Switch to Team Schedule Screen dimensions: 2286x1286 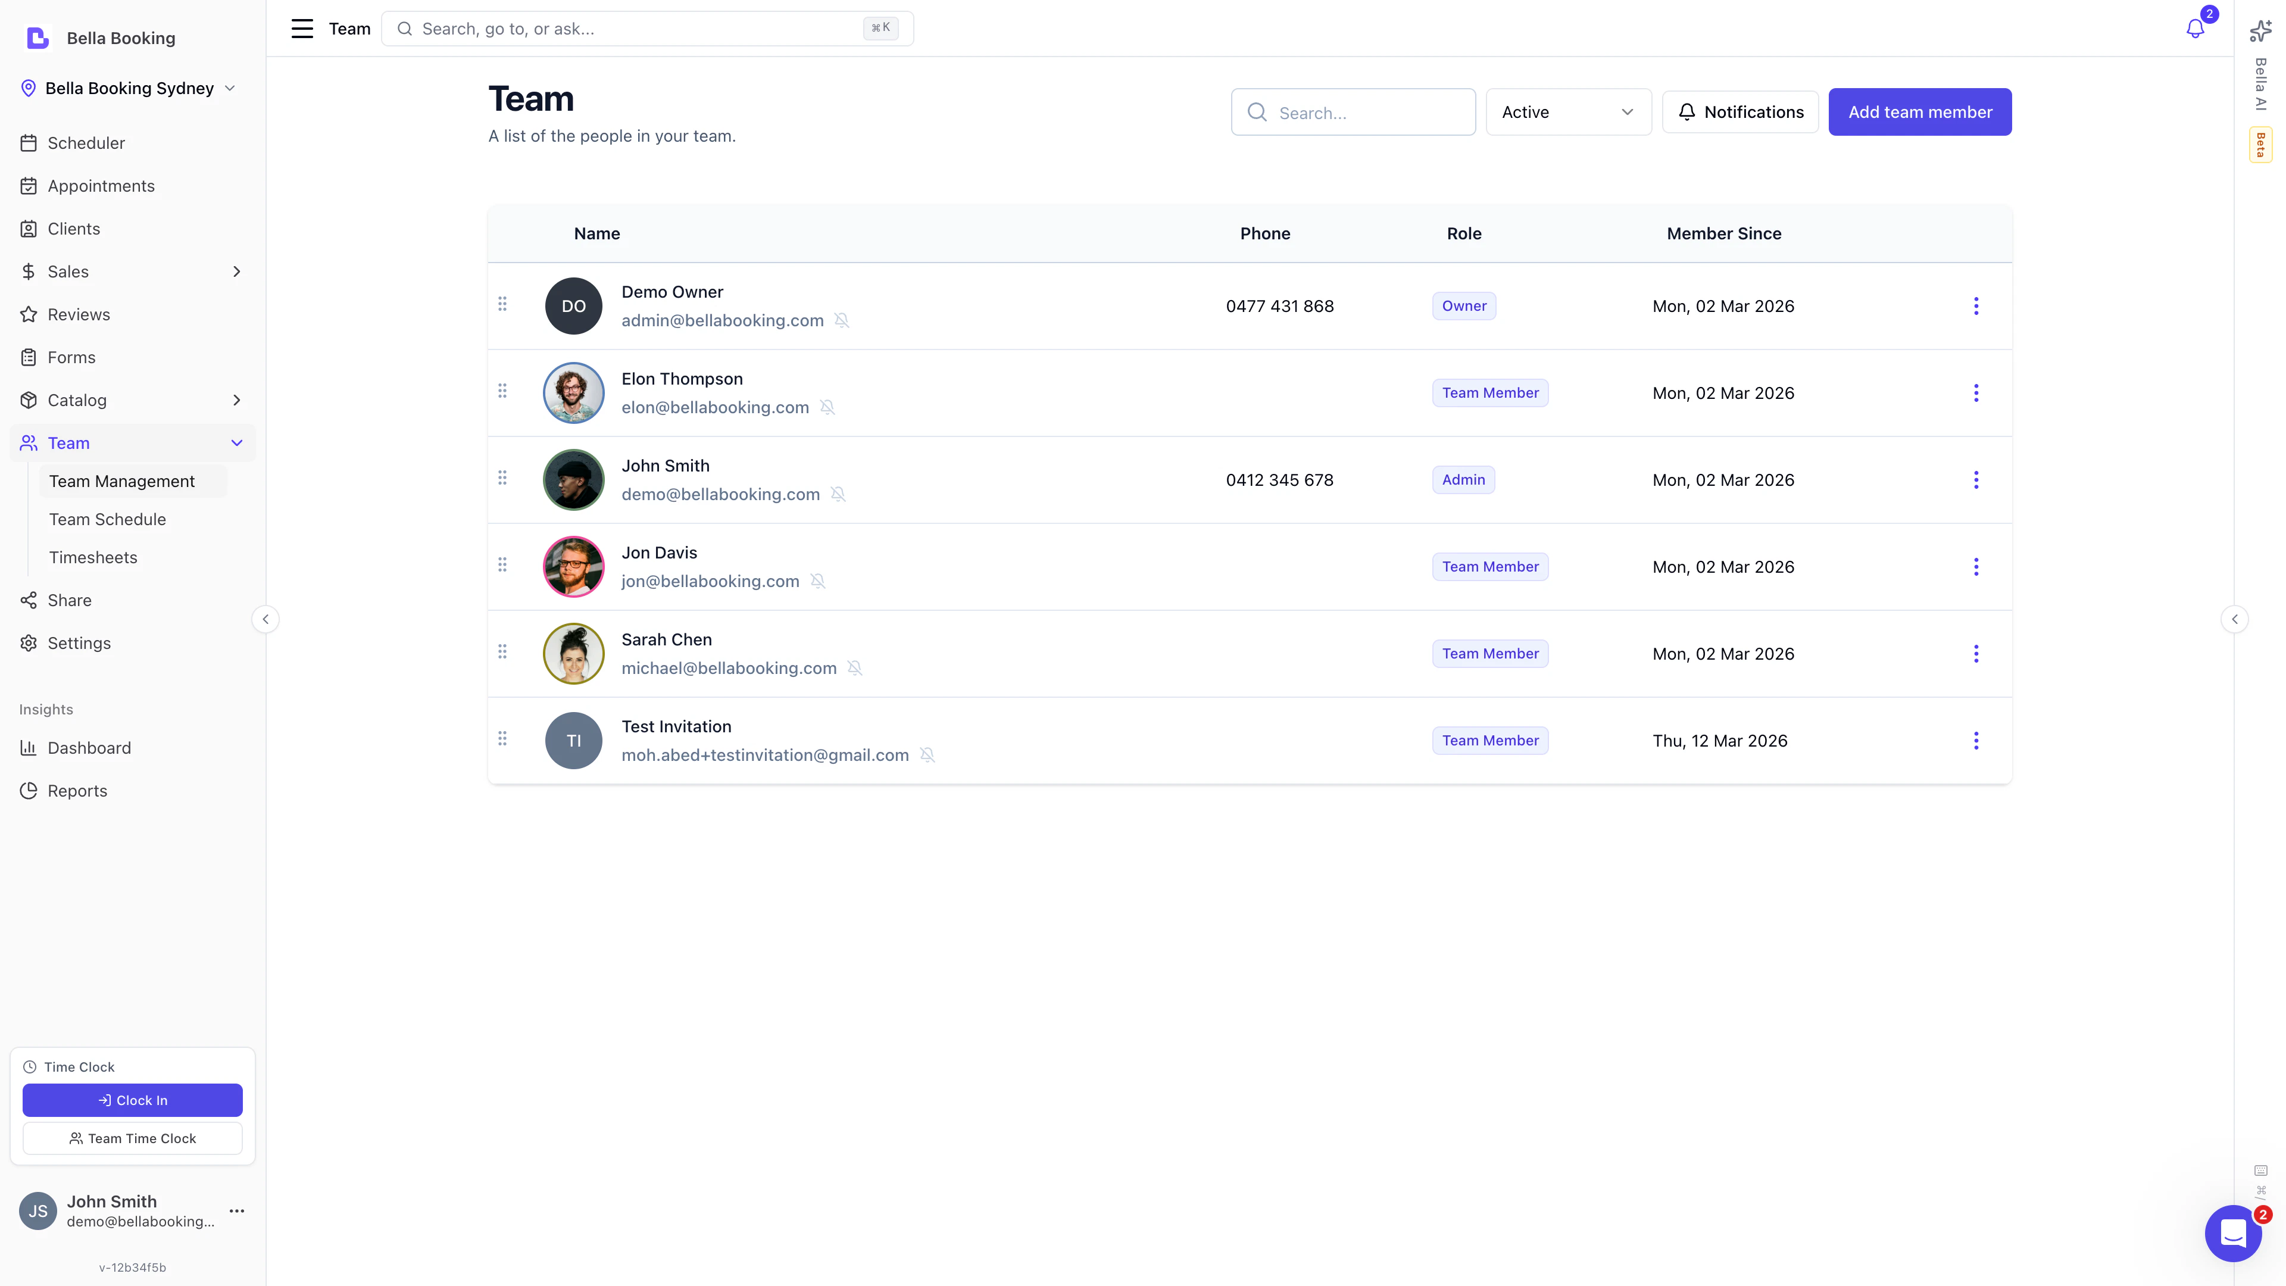[107, 519]
